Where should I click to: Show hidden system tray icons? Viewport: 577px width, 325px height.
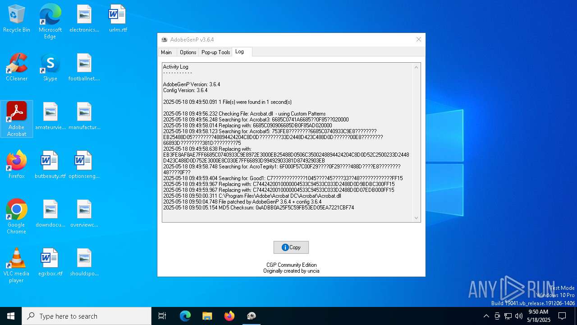coord(486,316)
